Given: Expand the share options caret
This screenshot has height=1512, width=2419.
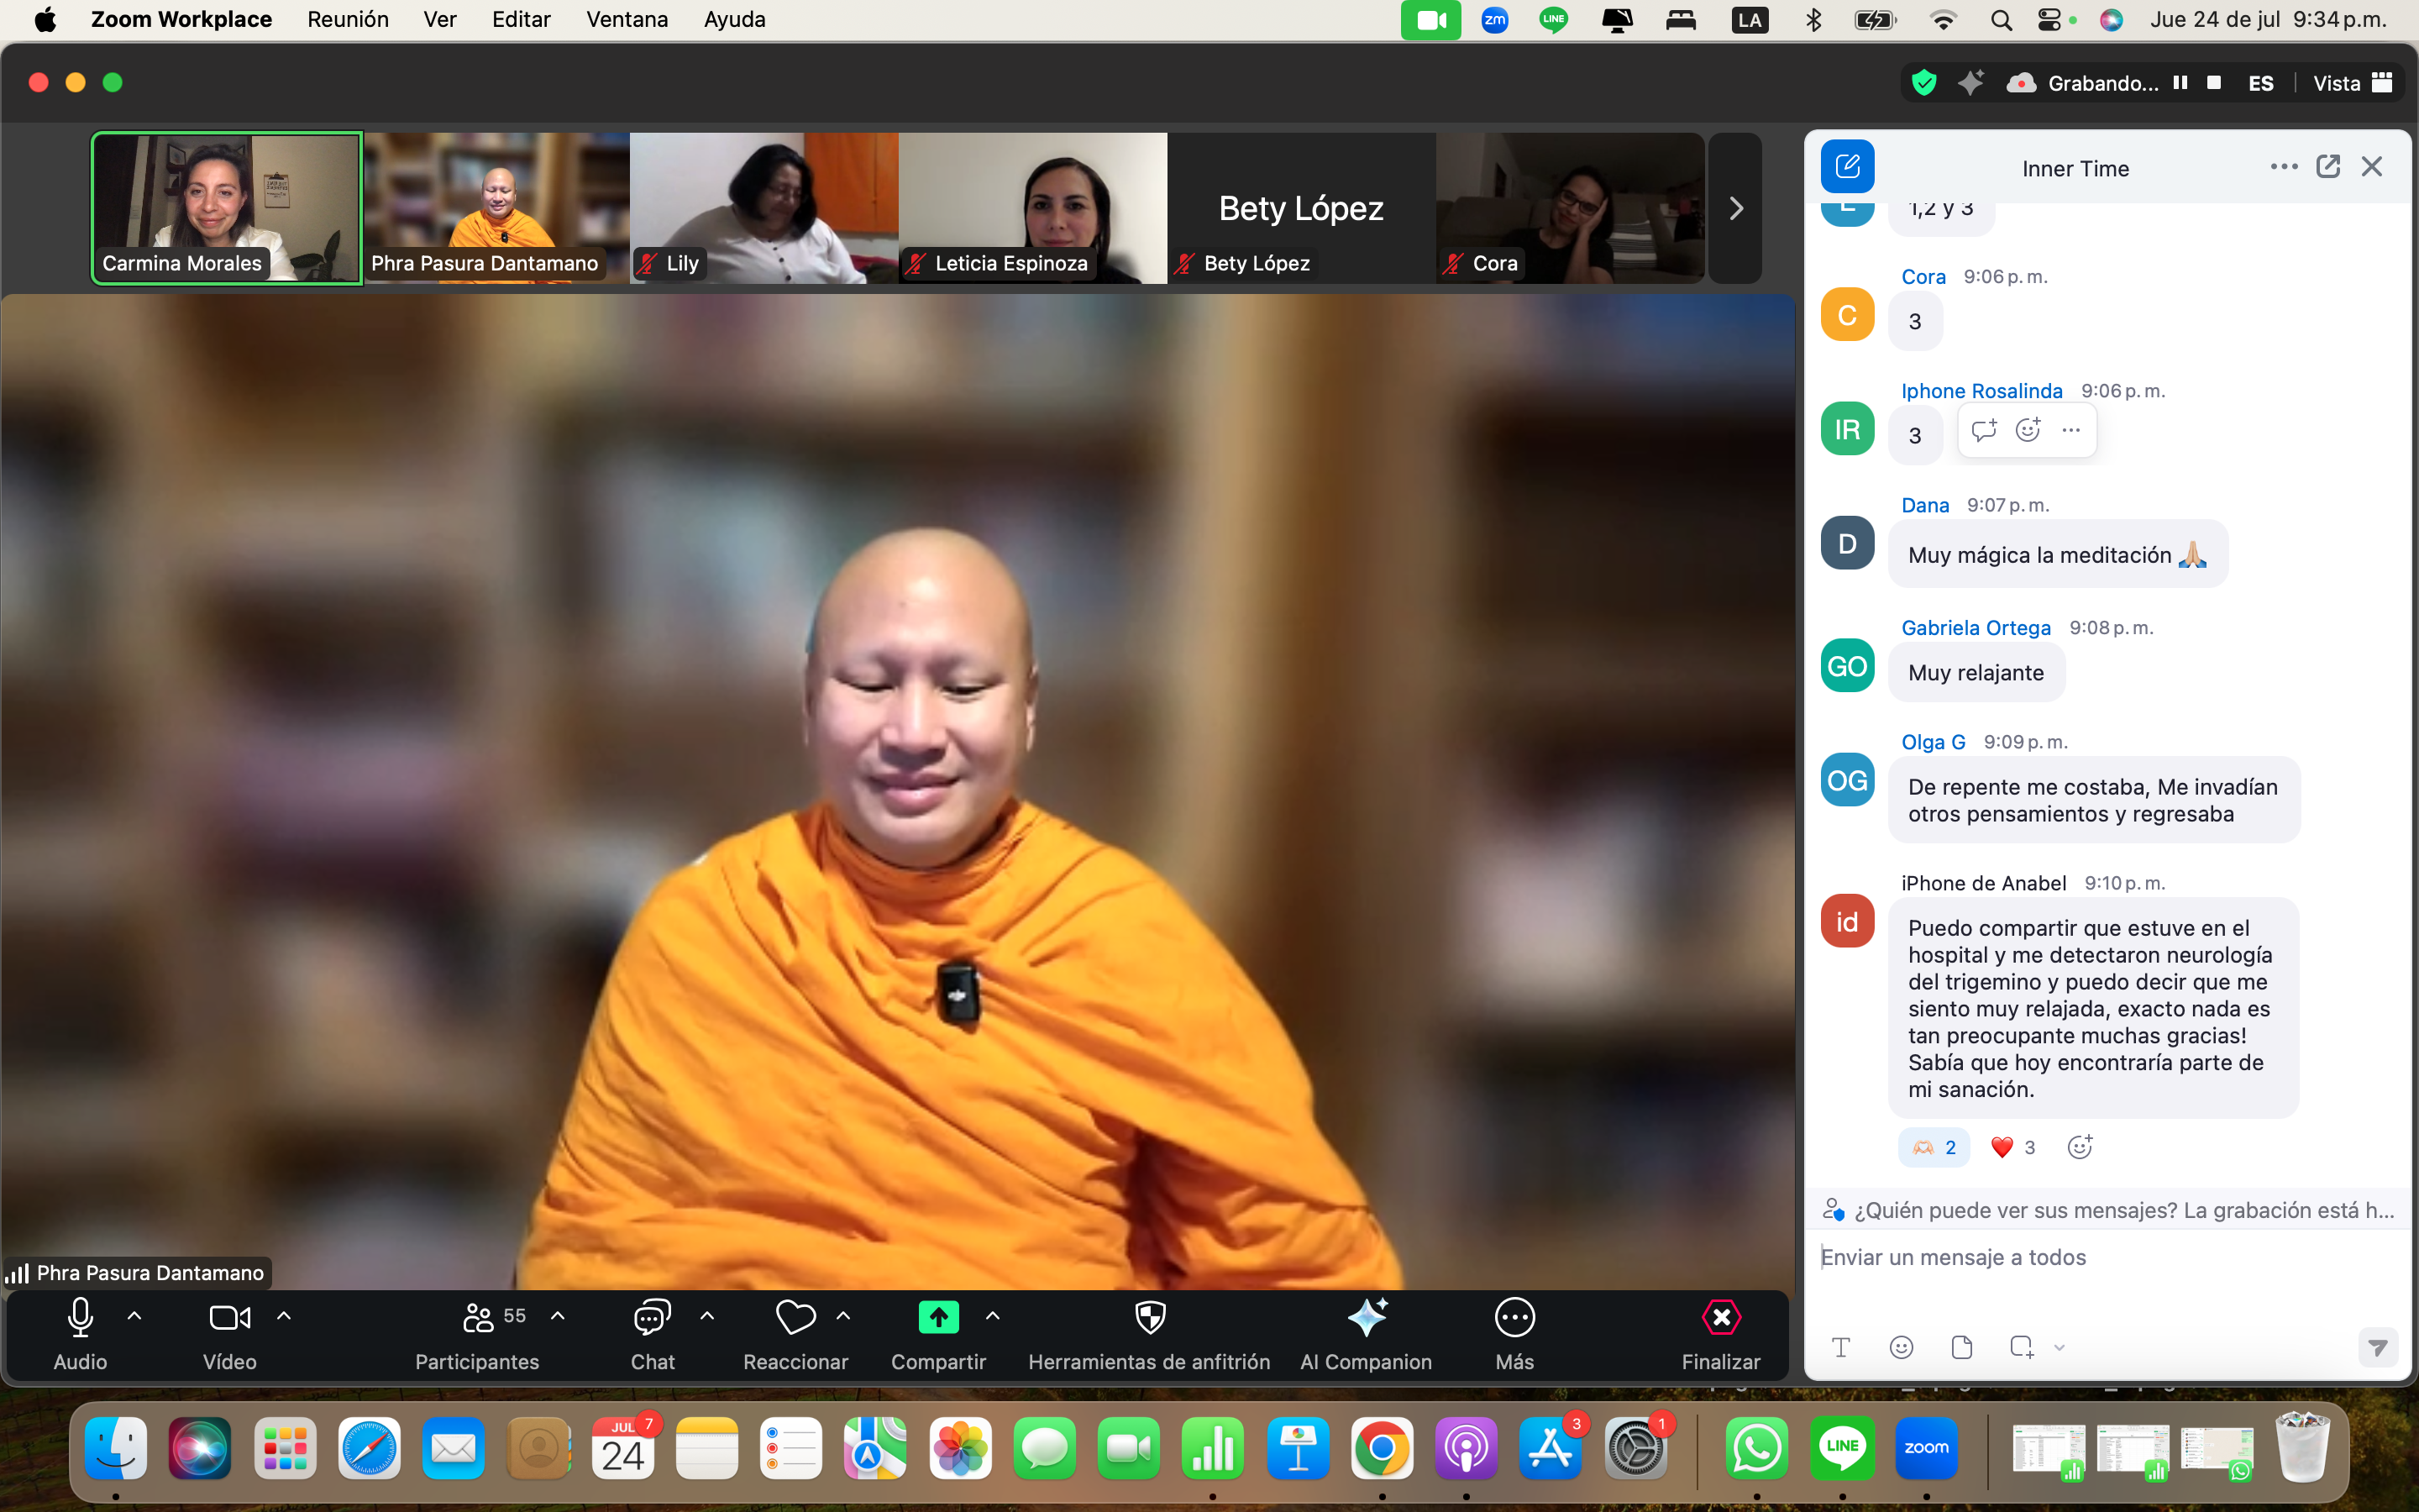Looking at the screenshot, I should coord(993,1317).
